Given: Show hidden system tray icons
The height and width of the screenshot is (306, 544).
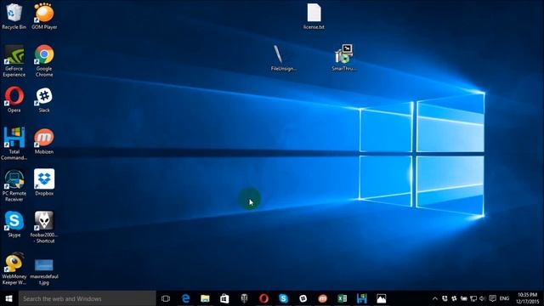Looking at the screenshot, I should point(435,298).
